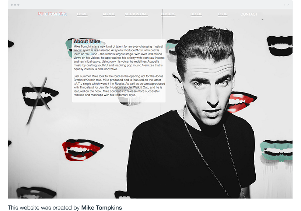Open the STORE page
Image resolution: width=301 pixels, height=211 pixels.
tap(196, 14)
